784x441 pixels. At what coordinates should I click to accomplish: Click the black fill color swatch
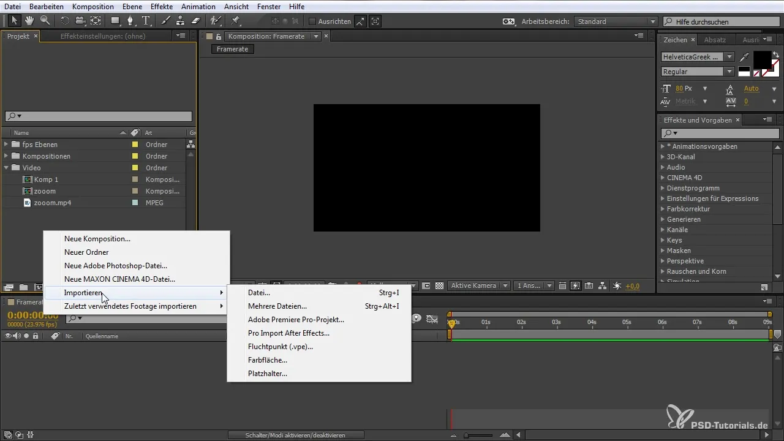click(x=761, y=59)
